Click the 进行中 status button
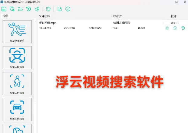 [x=175, y=23]
